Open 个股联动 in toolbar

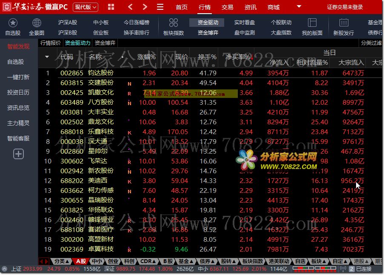281,23
